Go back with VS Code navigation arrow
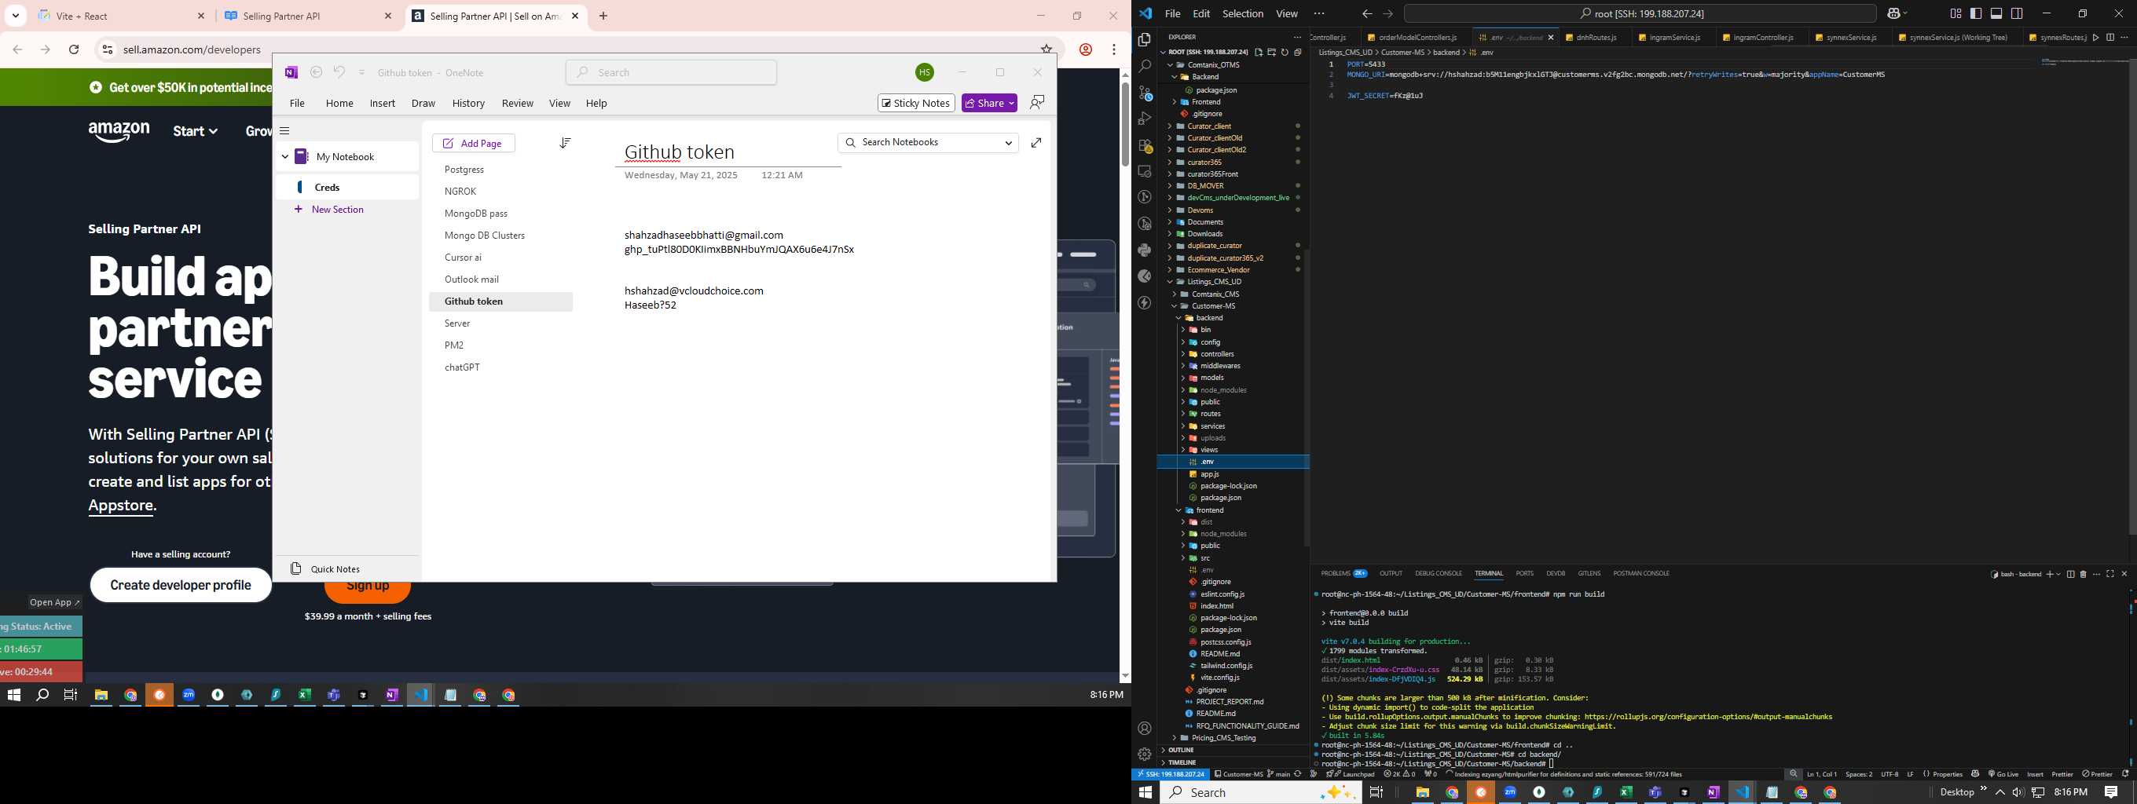This screenshot has width=2137, height=804. point(1367,13)
